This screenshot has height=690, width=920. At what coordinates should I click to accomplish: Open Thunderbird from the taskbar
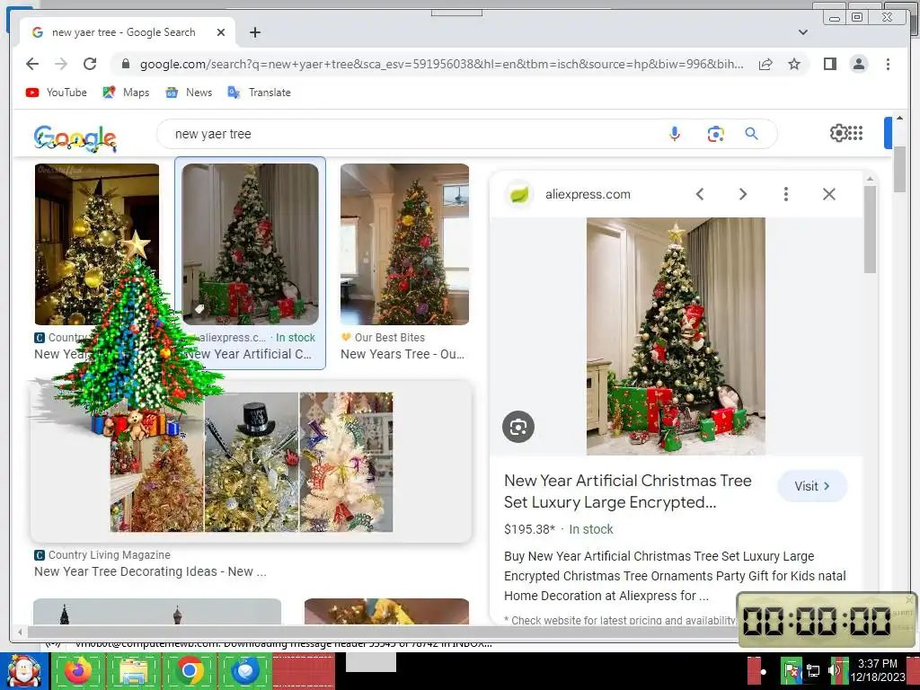[x=245, y=671]
